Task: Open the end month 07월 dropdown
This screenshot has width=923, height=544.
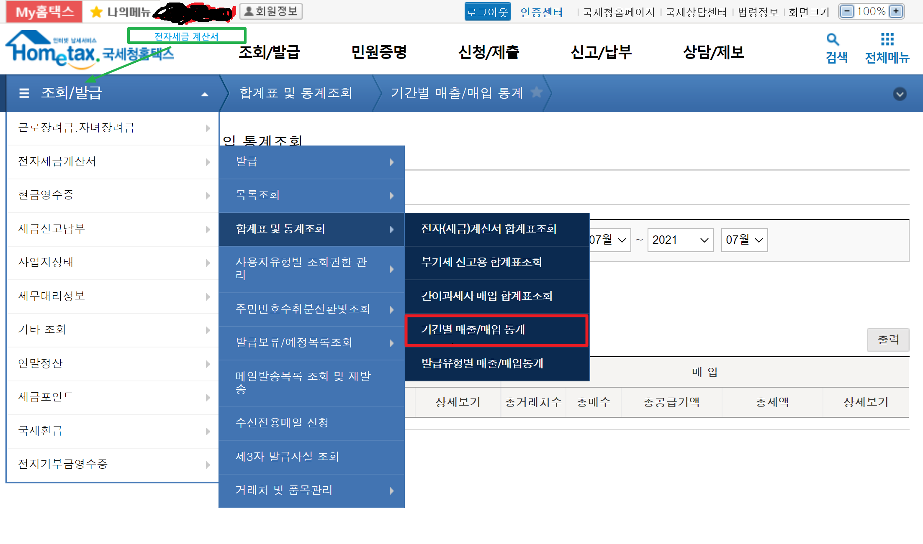Action: (x=744, y=240)
